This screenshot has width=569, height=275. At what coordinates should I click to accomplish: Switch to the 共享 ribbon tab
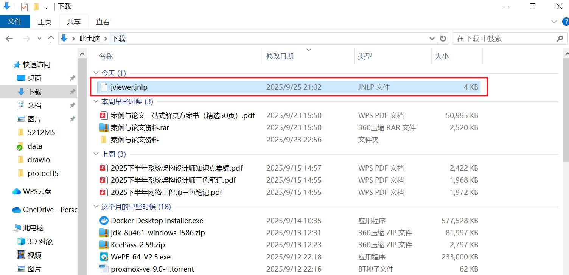(x=73, y=22)
